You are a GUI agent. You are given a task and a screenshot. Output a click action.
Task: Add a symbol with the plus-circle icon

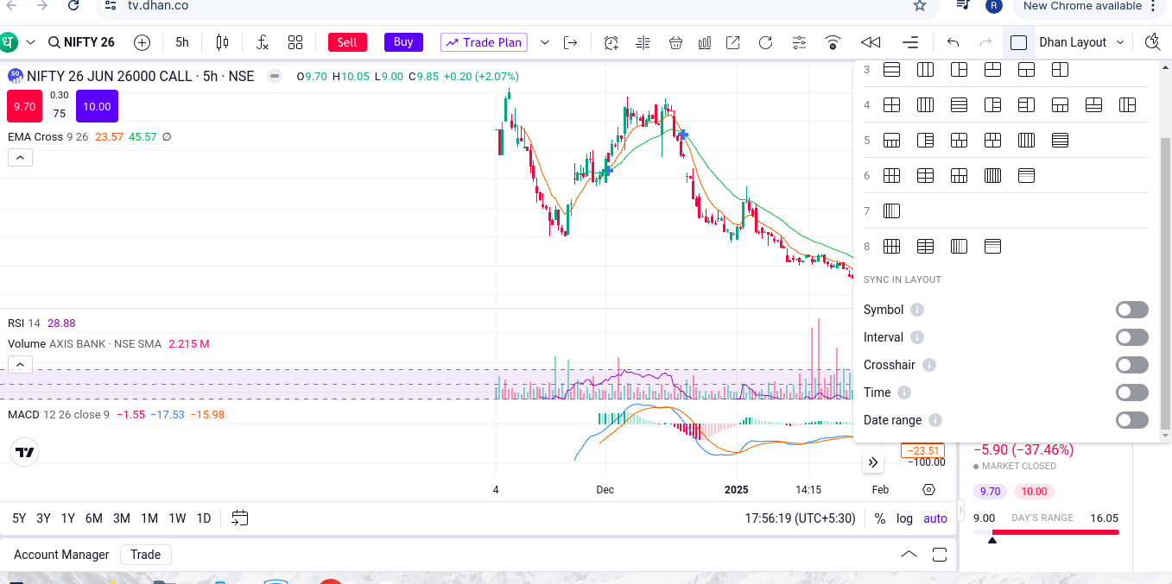[143, 42]
